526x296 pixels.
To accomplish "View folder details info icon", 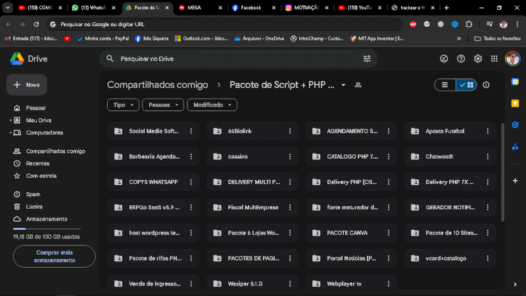I will coord(487,85).
